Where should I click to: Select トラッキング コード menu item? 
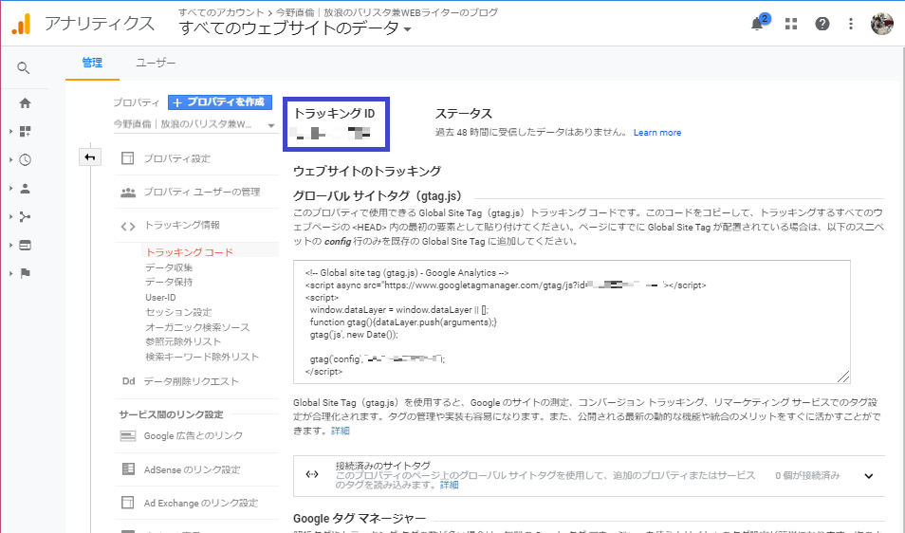point(190,252)
